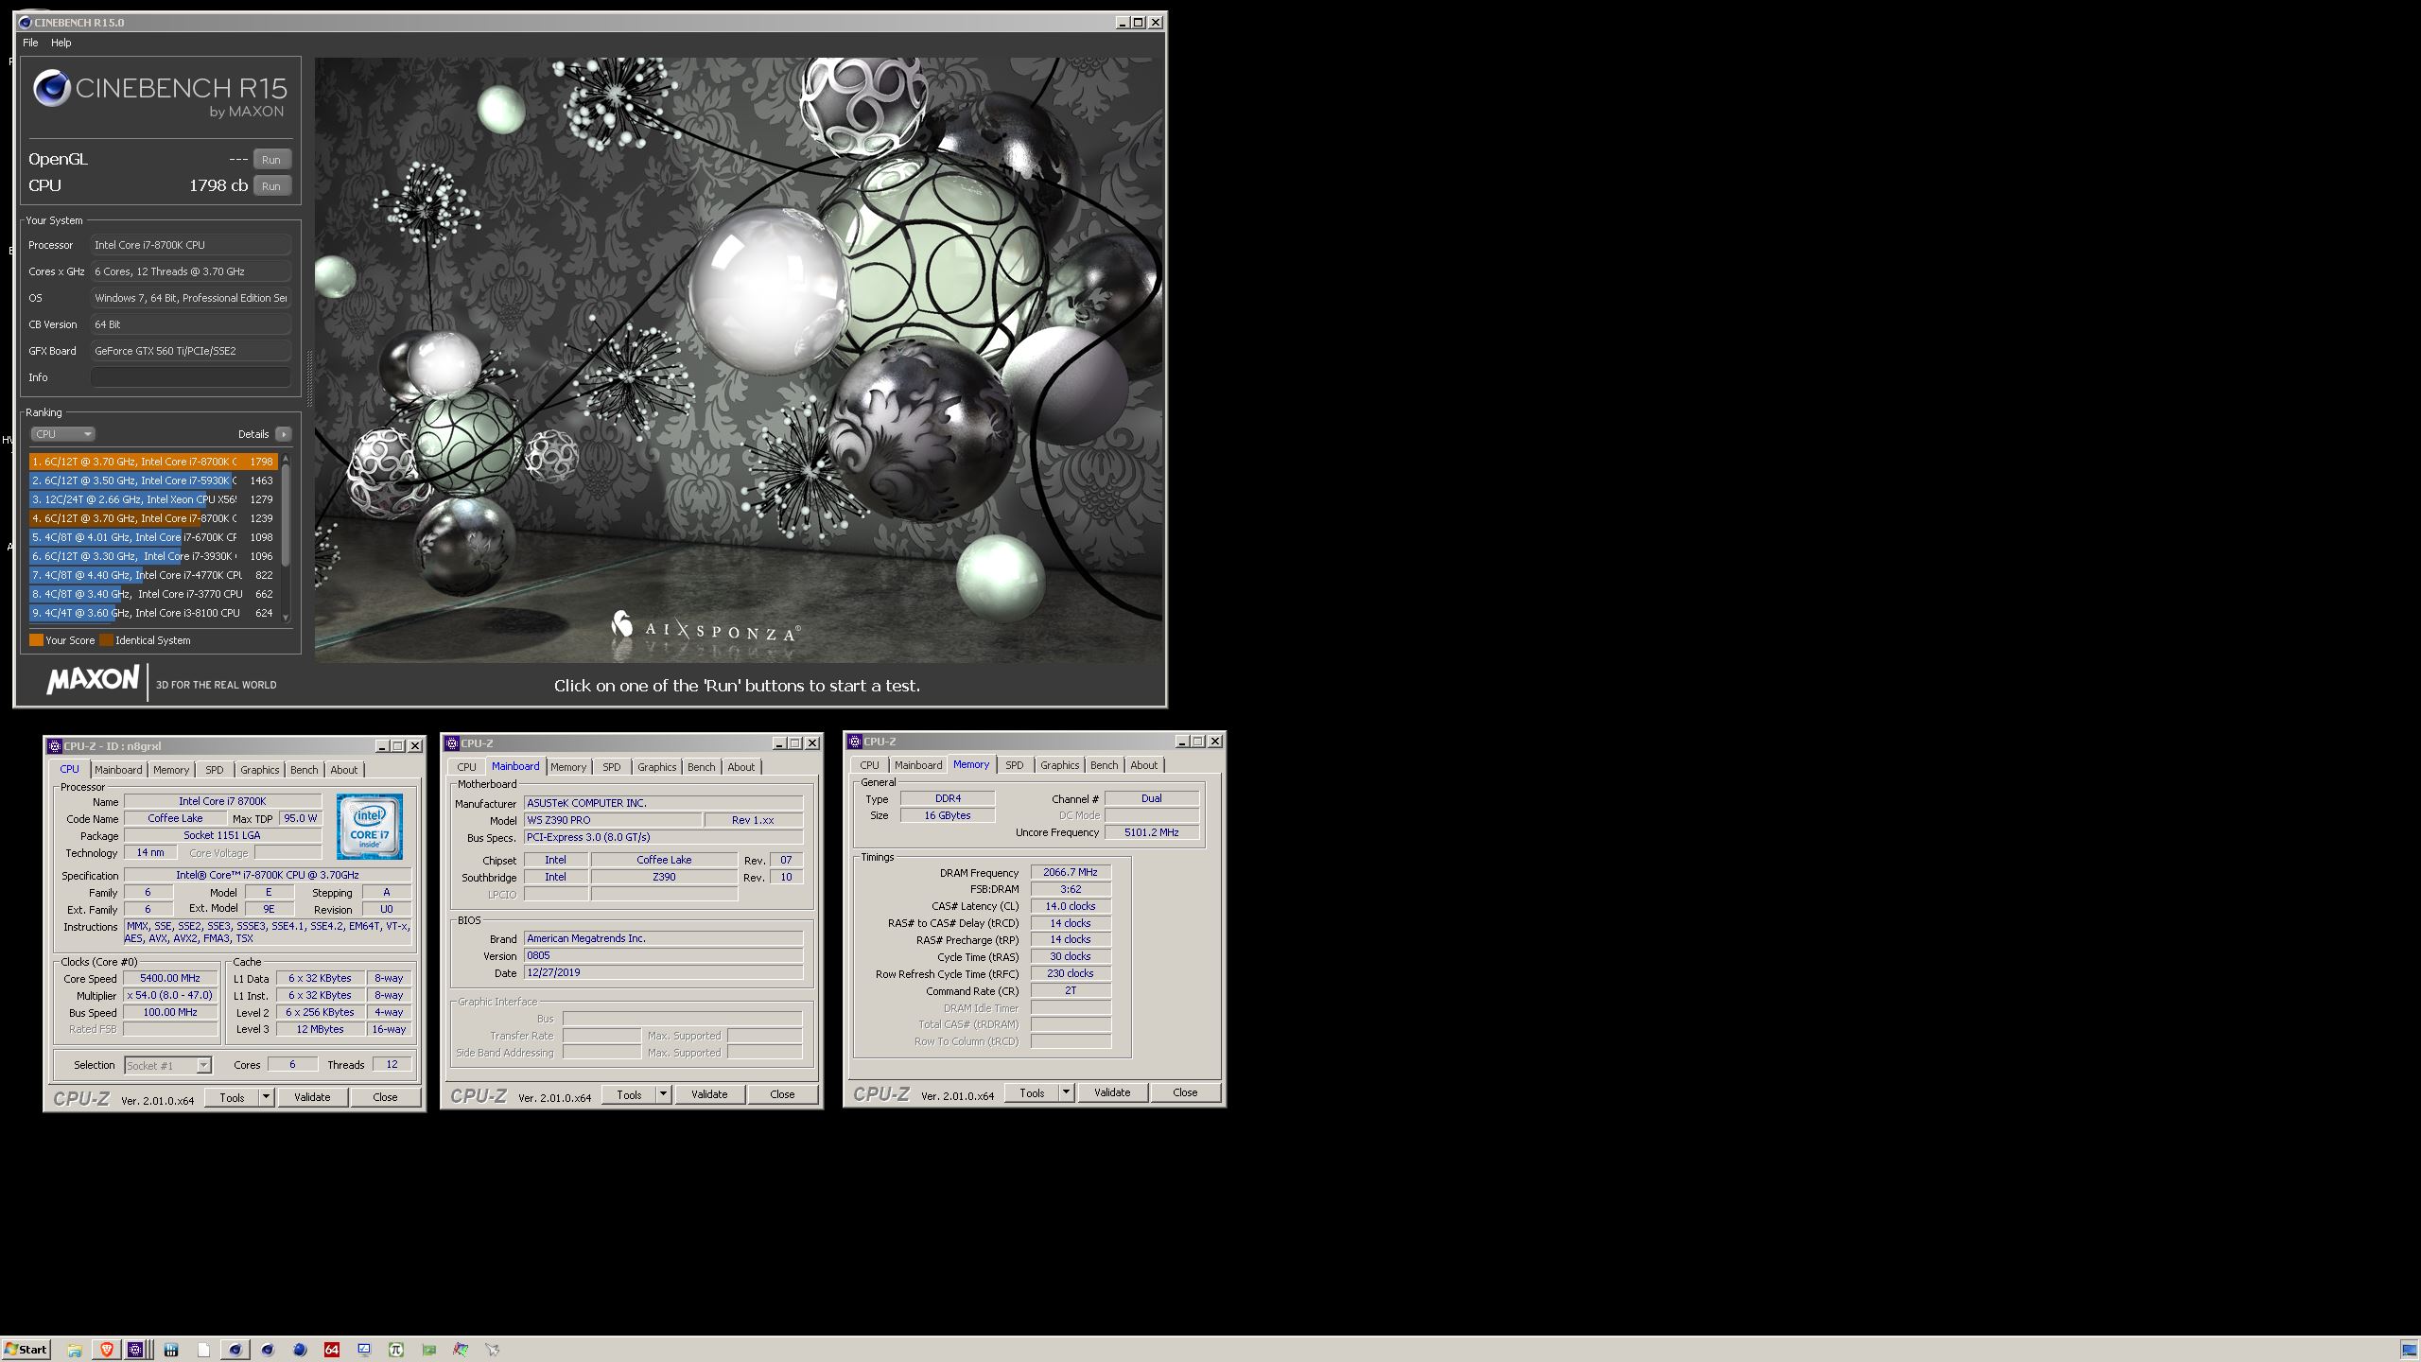The height and width of the screenshot is (1362, 2421).
Task: Switch to Memory tab in CPU-Z n8grxl window
Action: point(171,770)
